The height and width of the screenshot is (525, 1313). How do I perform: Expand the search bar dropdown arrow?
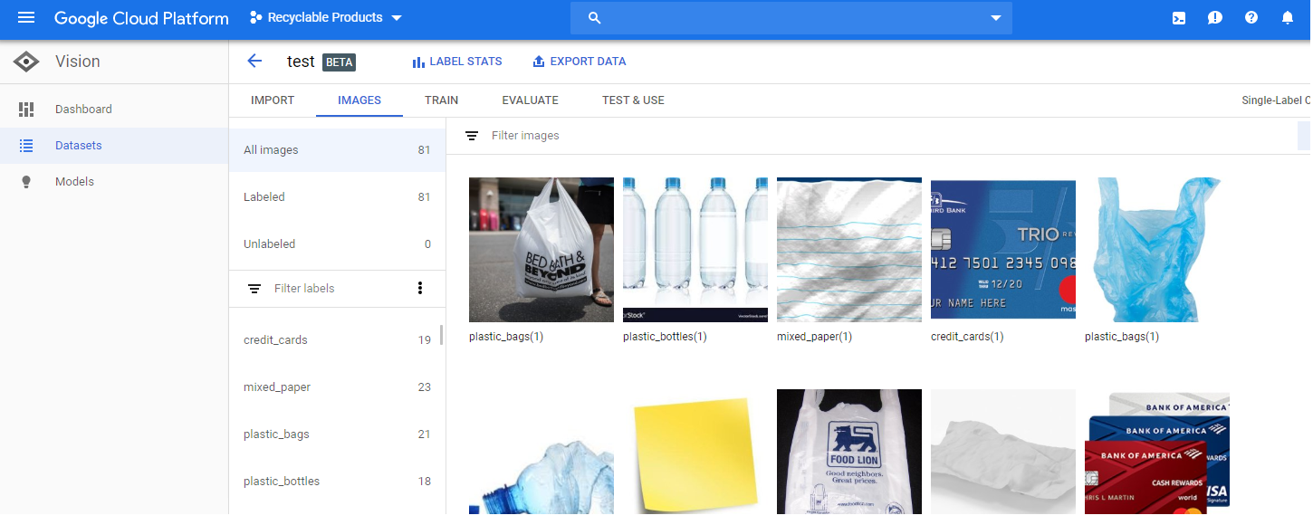[996, 18]
